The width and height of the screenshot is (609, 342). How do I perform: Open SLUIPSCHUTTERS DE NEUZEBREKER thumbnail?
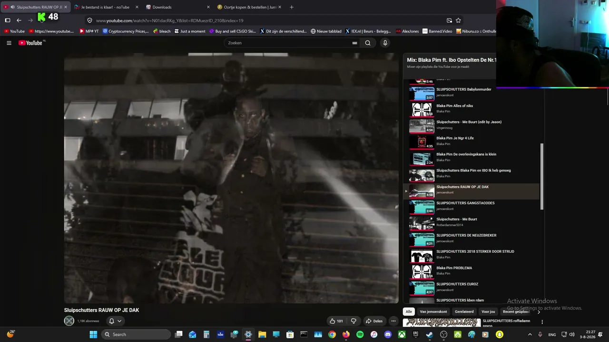[x=422, y=239]
